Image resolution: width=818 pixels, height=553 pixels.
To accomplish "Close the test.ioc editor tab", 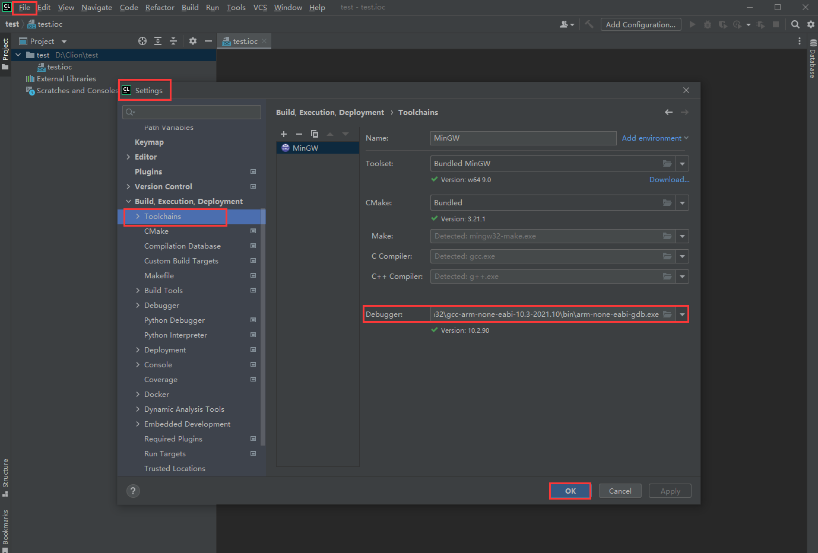I will [x=264, y=41].
